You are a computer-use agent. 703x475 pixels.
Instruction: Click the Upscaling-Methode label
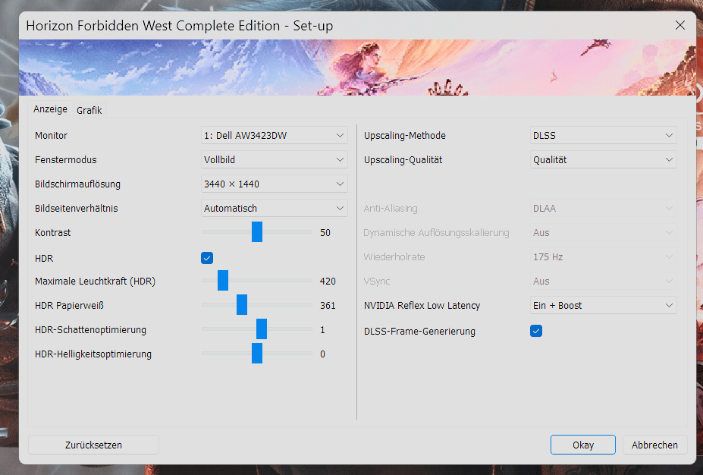405,136
